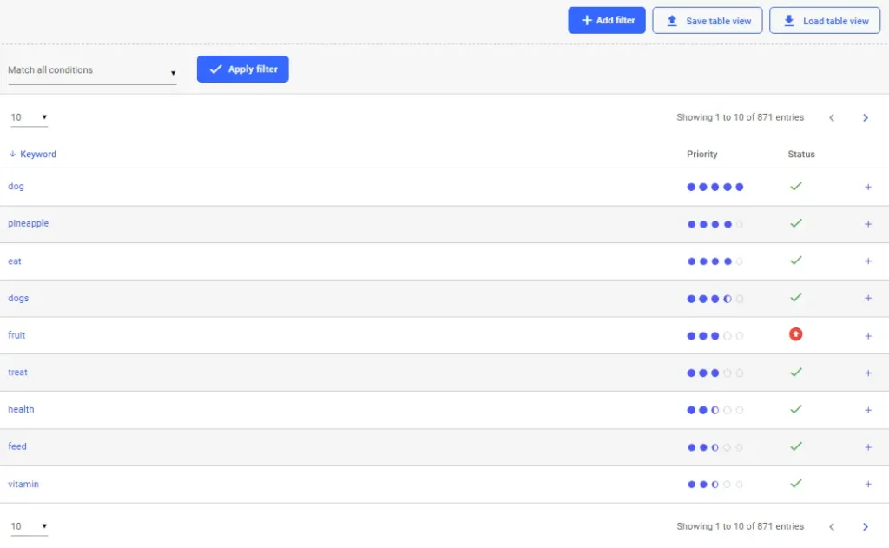Open the pineapple keyword link
Viewport: 889px width, 548px height.
coord(29,223)
